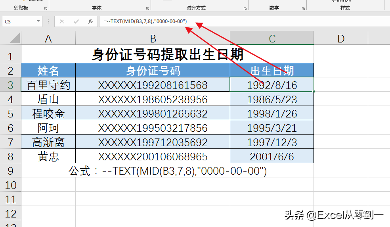Select column A header
This screenshot has width=390, height=227.
[48, 38]
